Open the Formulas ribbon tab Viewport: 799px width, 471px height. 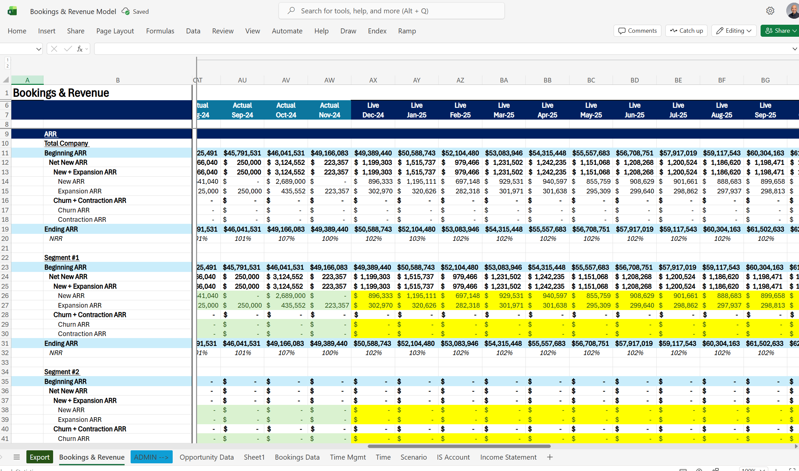click(x=160, y=31)
